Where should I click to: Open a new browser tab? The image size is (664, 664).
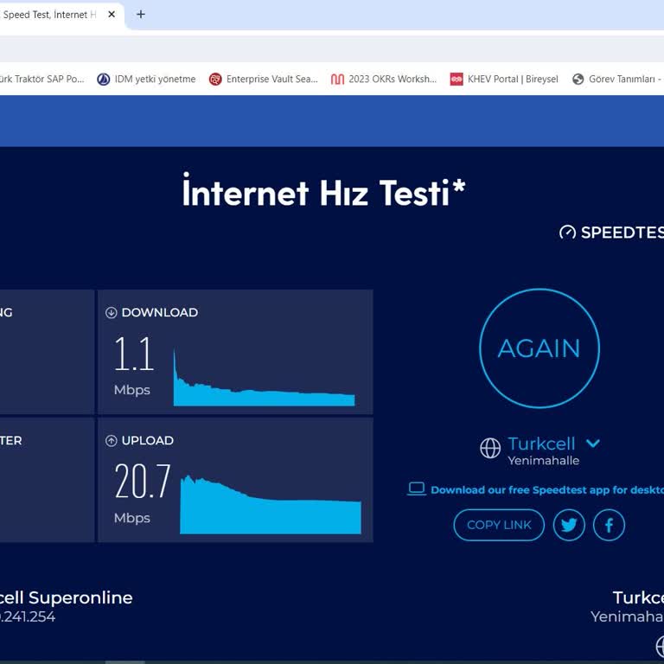tap(141, 15)
